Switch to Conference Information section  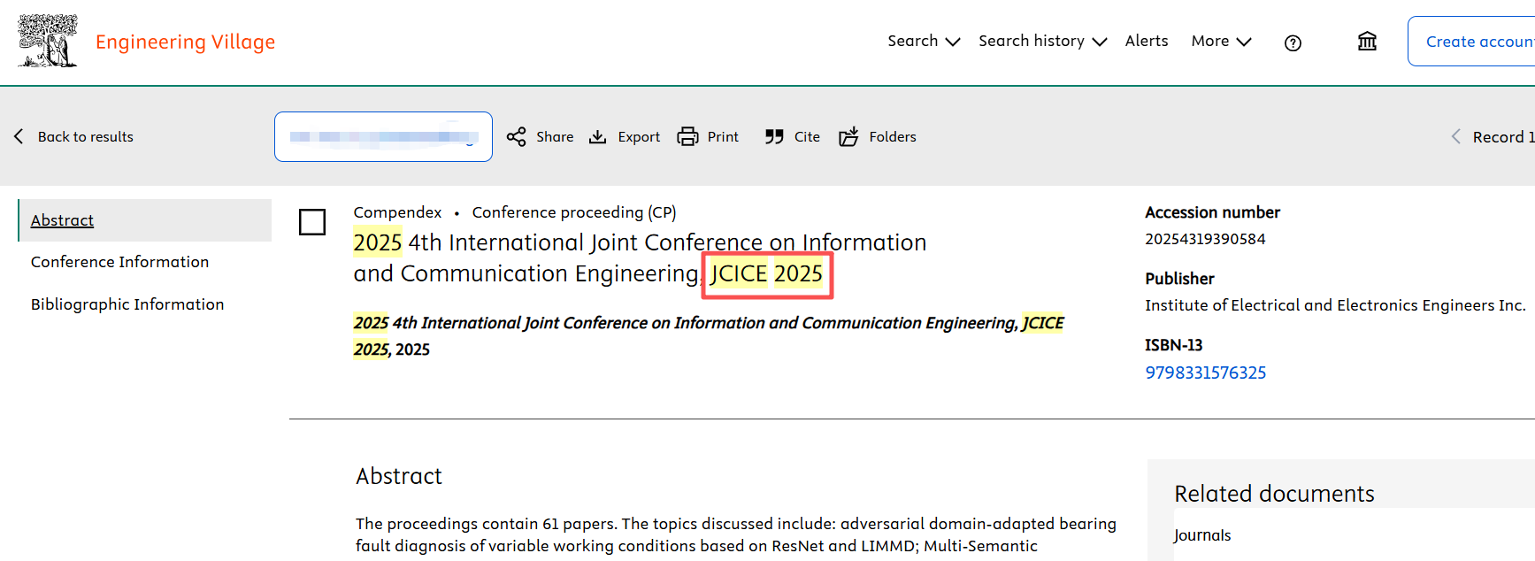click(x=120, y=262)
